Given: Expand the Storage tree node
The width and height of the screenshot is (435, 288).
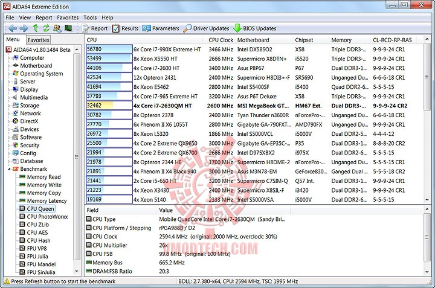Looking at the screenshot, I should pos(9,106).
